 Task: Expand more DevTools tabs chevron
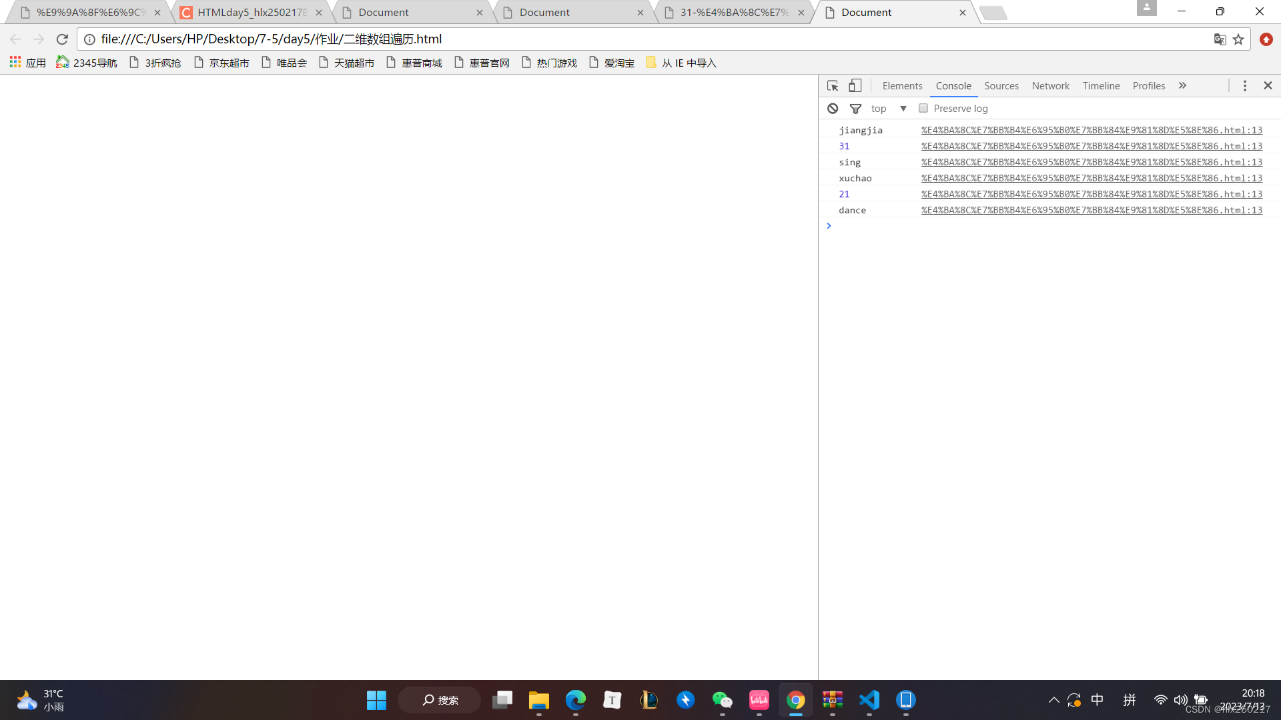tap(1182, 86)
